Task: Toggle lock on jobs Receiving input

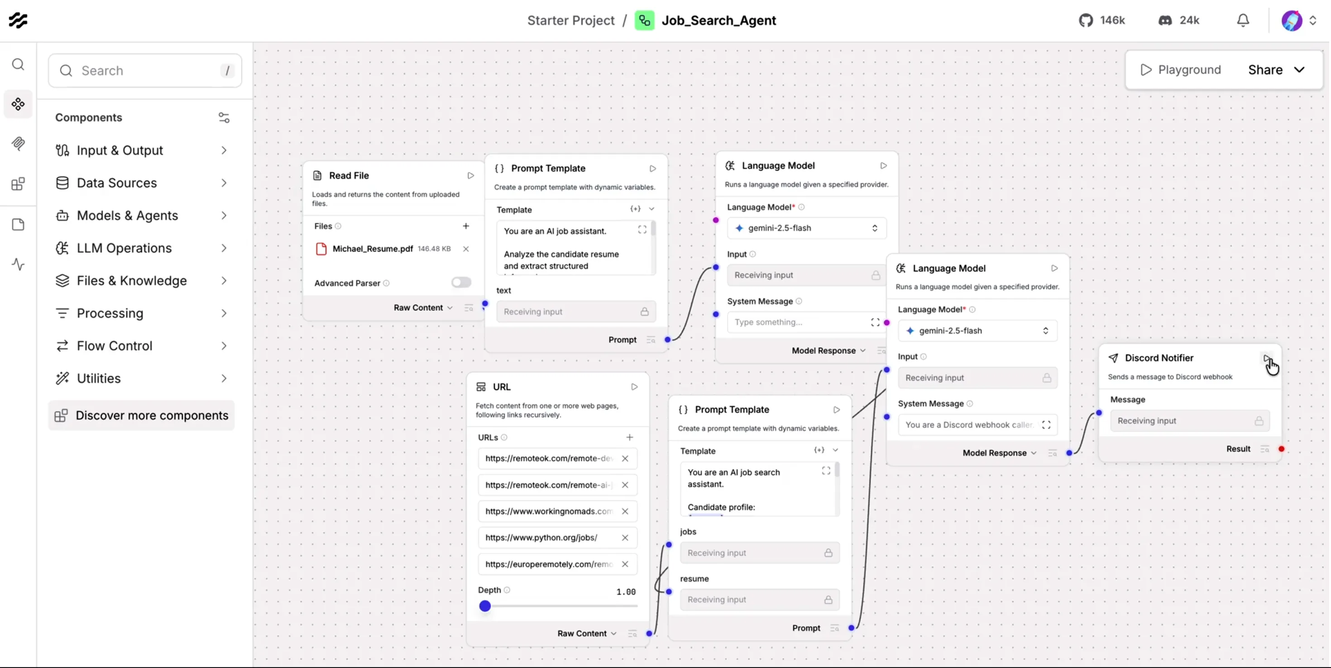Action: 828,553
